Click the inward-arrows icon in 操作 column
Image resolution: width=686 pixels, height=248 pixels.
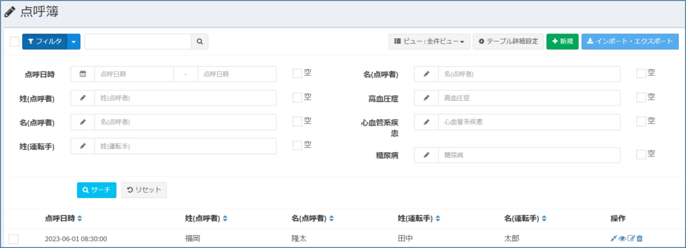pos(614,239)
